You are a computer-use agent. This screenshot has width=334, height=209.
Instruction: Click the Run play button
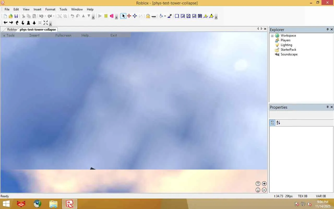tap(100, 16)
